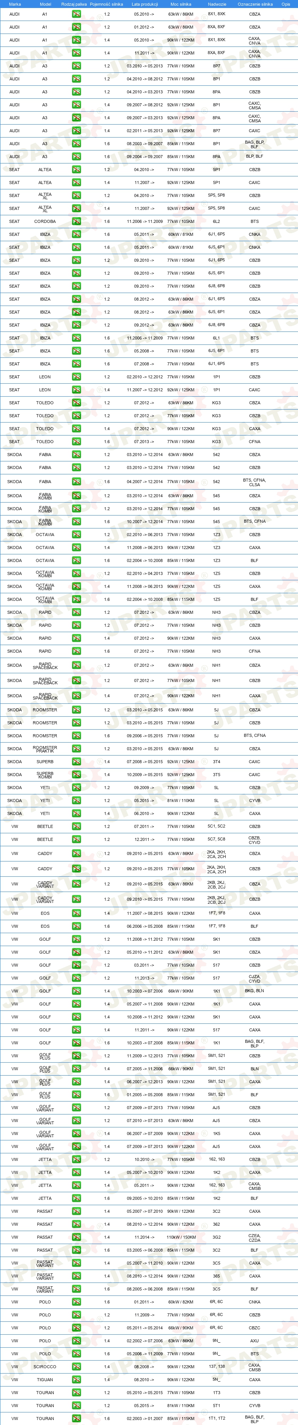The image size is (298, 1425).
Task: Click engine code CBZC
Action: pyautogui.click(x=254, y=1327)
